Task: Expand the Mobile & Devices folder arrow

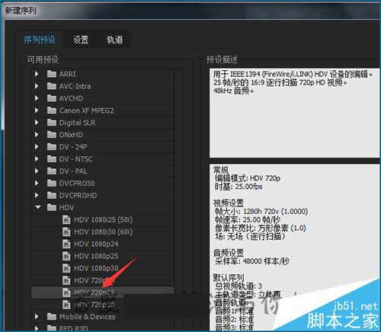Action: [x=37, y=317]
